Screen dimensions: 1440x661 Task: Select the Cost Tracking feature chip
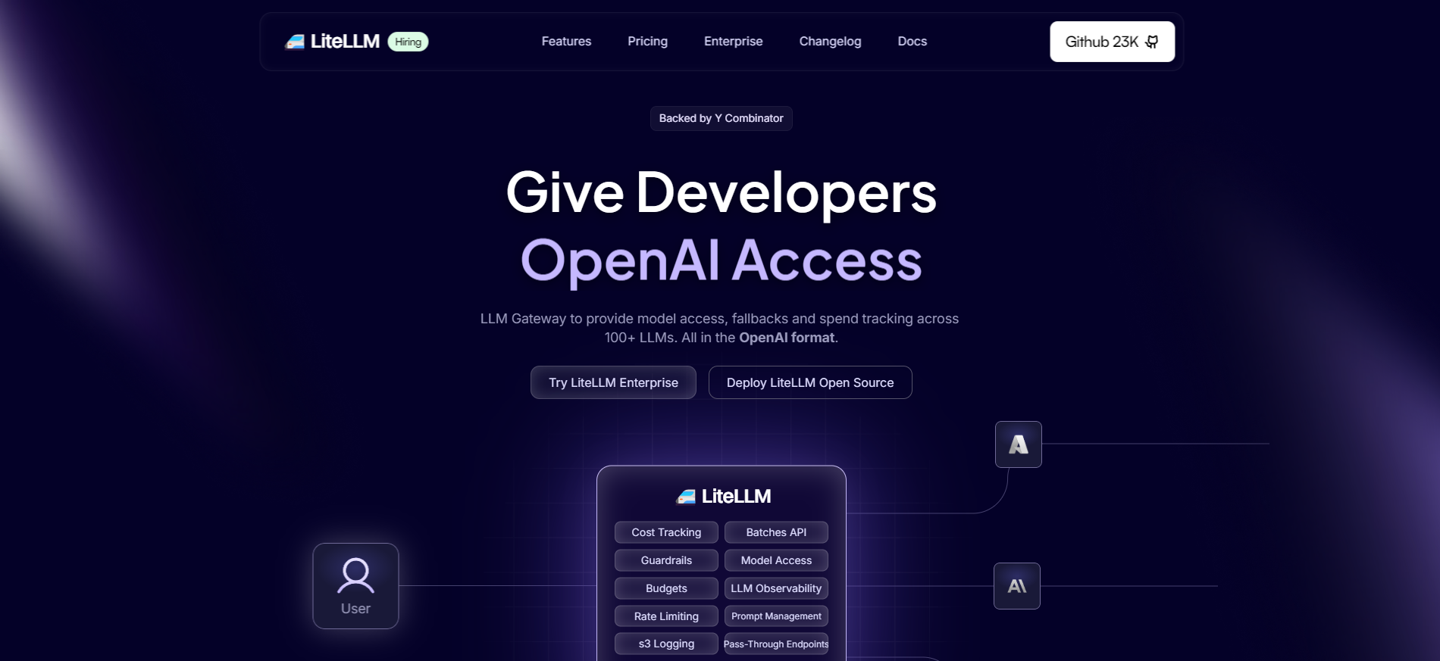point(666,532)
